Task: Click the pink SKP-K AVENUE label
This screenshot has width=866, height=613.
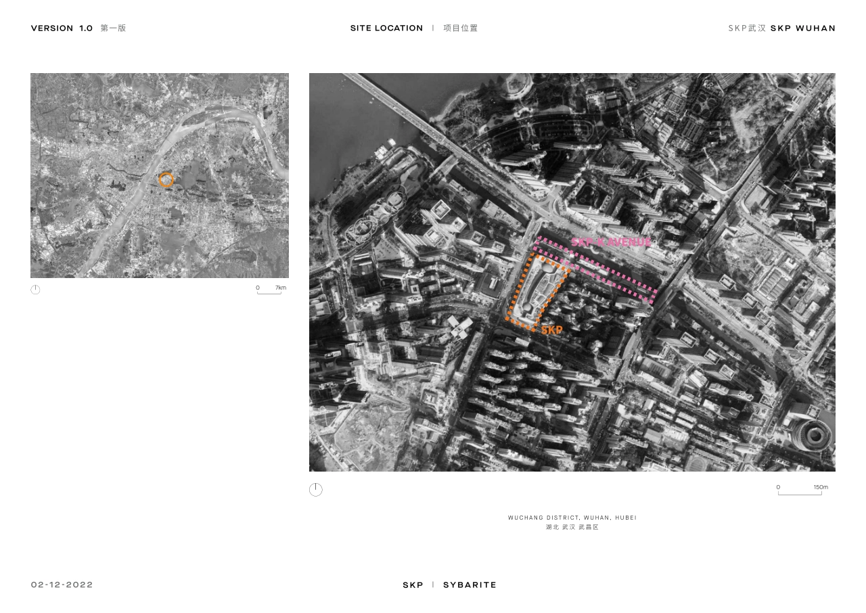Action: pyautogui.click(x=611, y=242)
